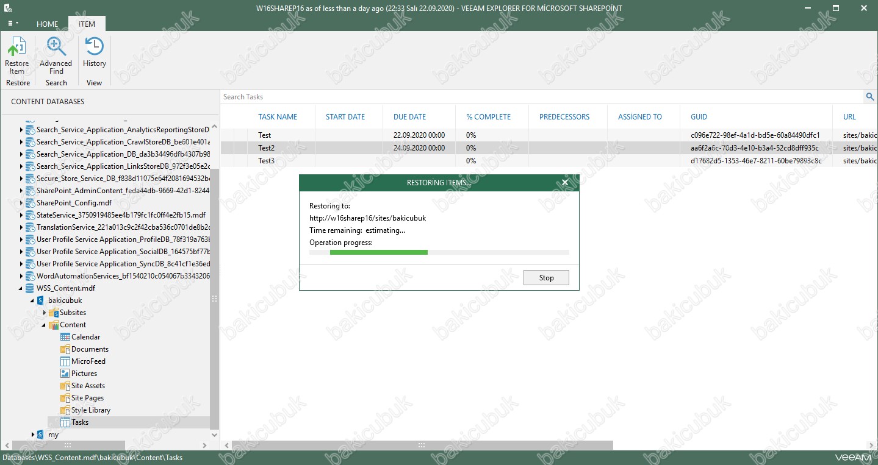Open Advanced Find search tool
Image resolution: width=878 pixels, height=465 pixels.
point(56,48)
